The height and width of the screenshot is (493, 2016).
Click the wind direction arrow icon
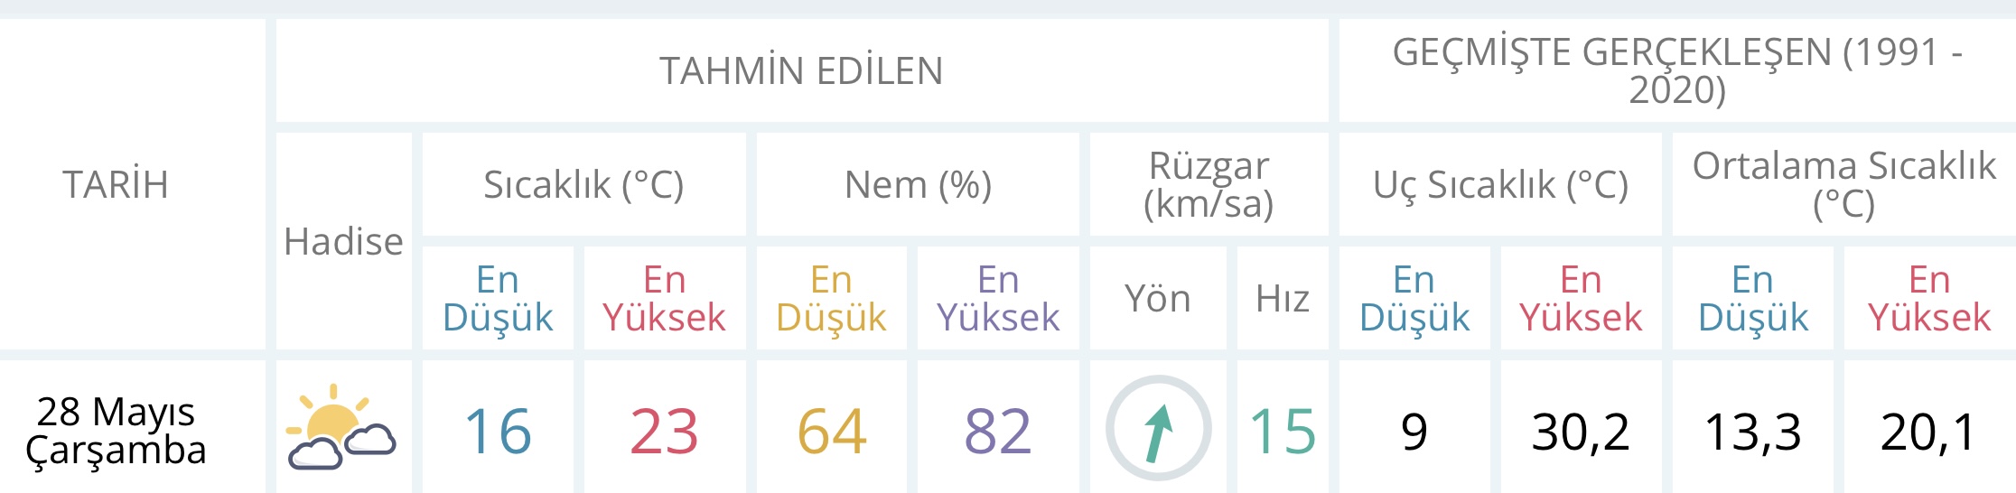[1158, 428]
